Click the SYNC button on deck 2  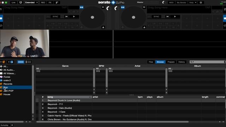click(156, 17)
